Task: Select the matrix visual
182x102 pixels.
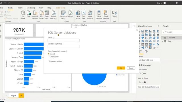Action: (150, 44)
